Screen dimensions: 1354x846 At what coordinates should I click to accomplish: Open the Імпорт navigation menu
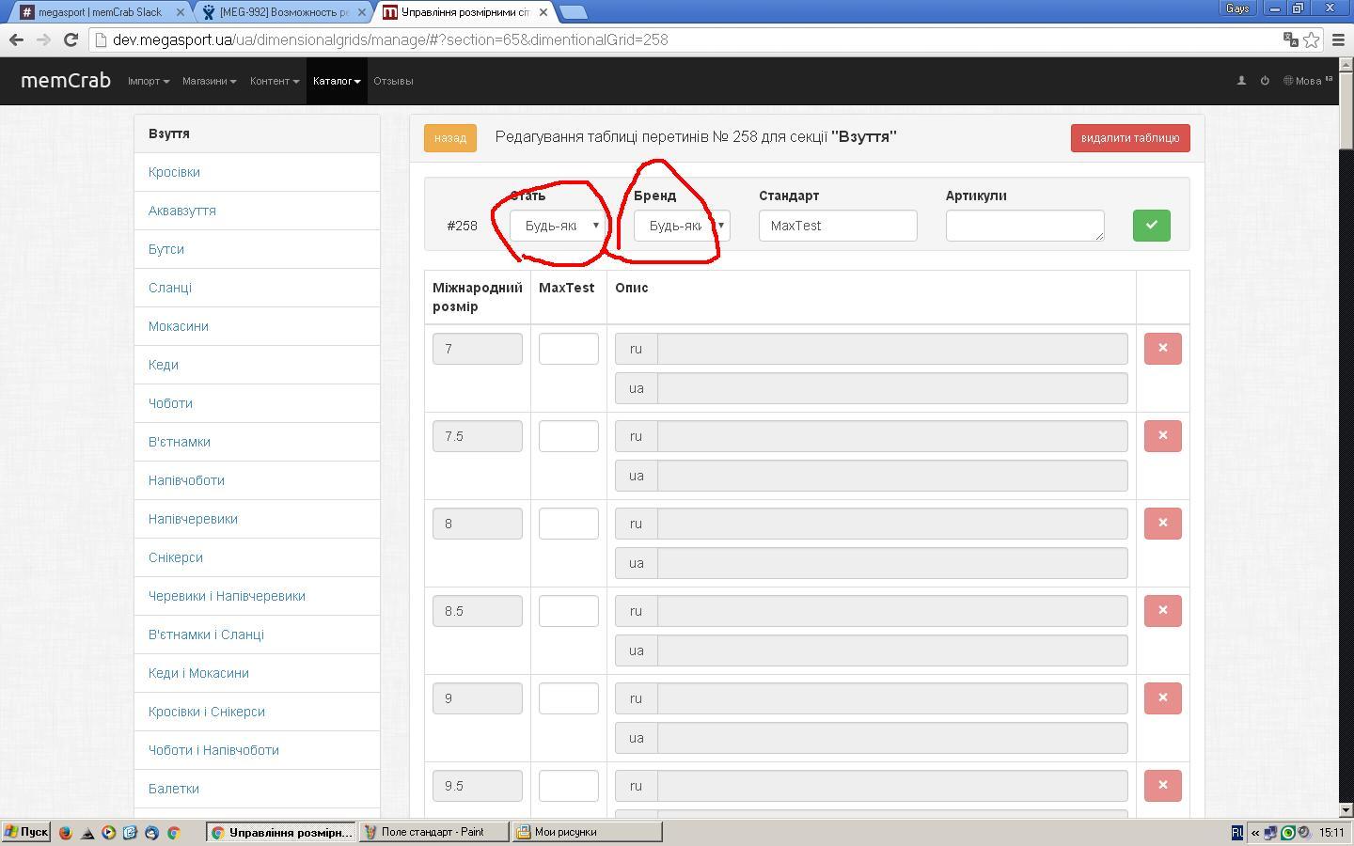click(149, 81)
